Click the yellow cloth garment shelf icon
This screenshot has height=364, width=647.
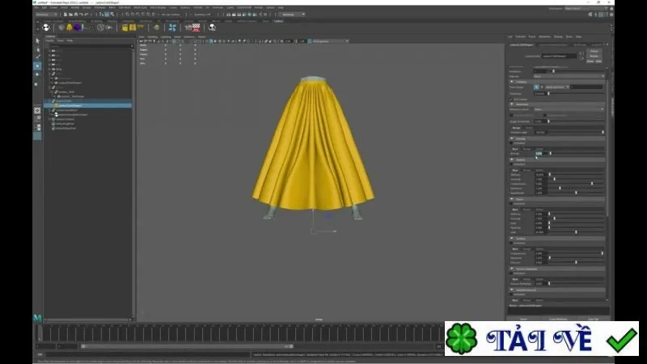(70, 28)
